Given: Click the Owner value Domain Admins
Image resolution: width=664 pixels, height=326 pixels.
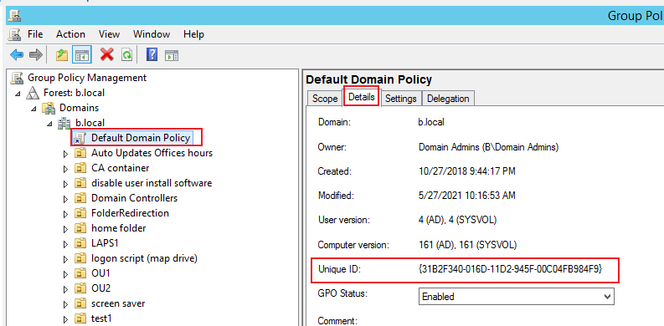Looking at the screenshot, I should [x=489, y=147].
